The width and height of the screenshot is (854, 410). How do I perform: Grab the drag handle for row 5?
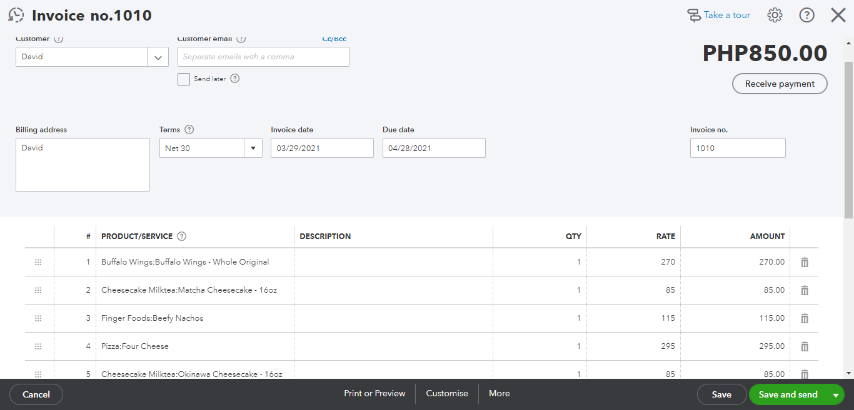(x=38, y=374)
